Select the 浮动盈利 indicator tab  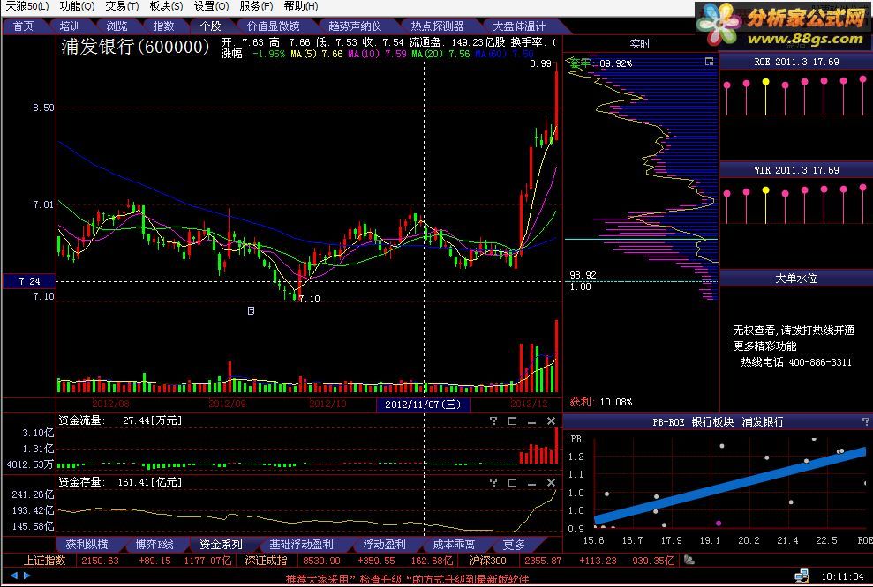point(384,545)
